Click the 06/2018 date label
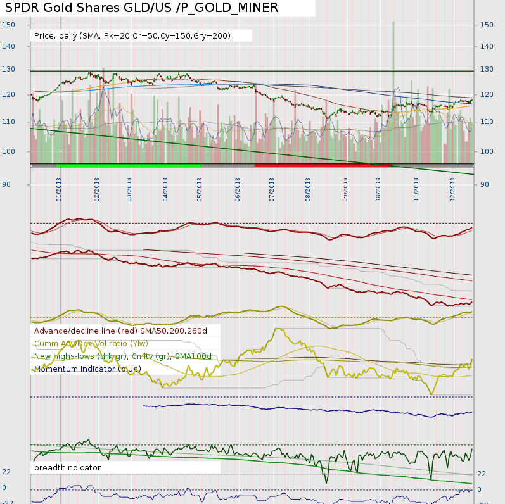Viewport: 505px width, 504px height. (238, 189)
